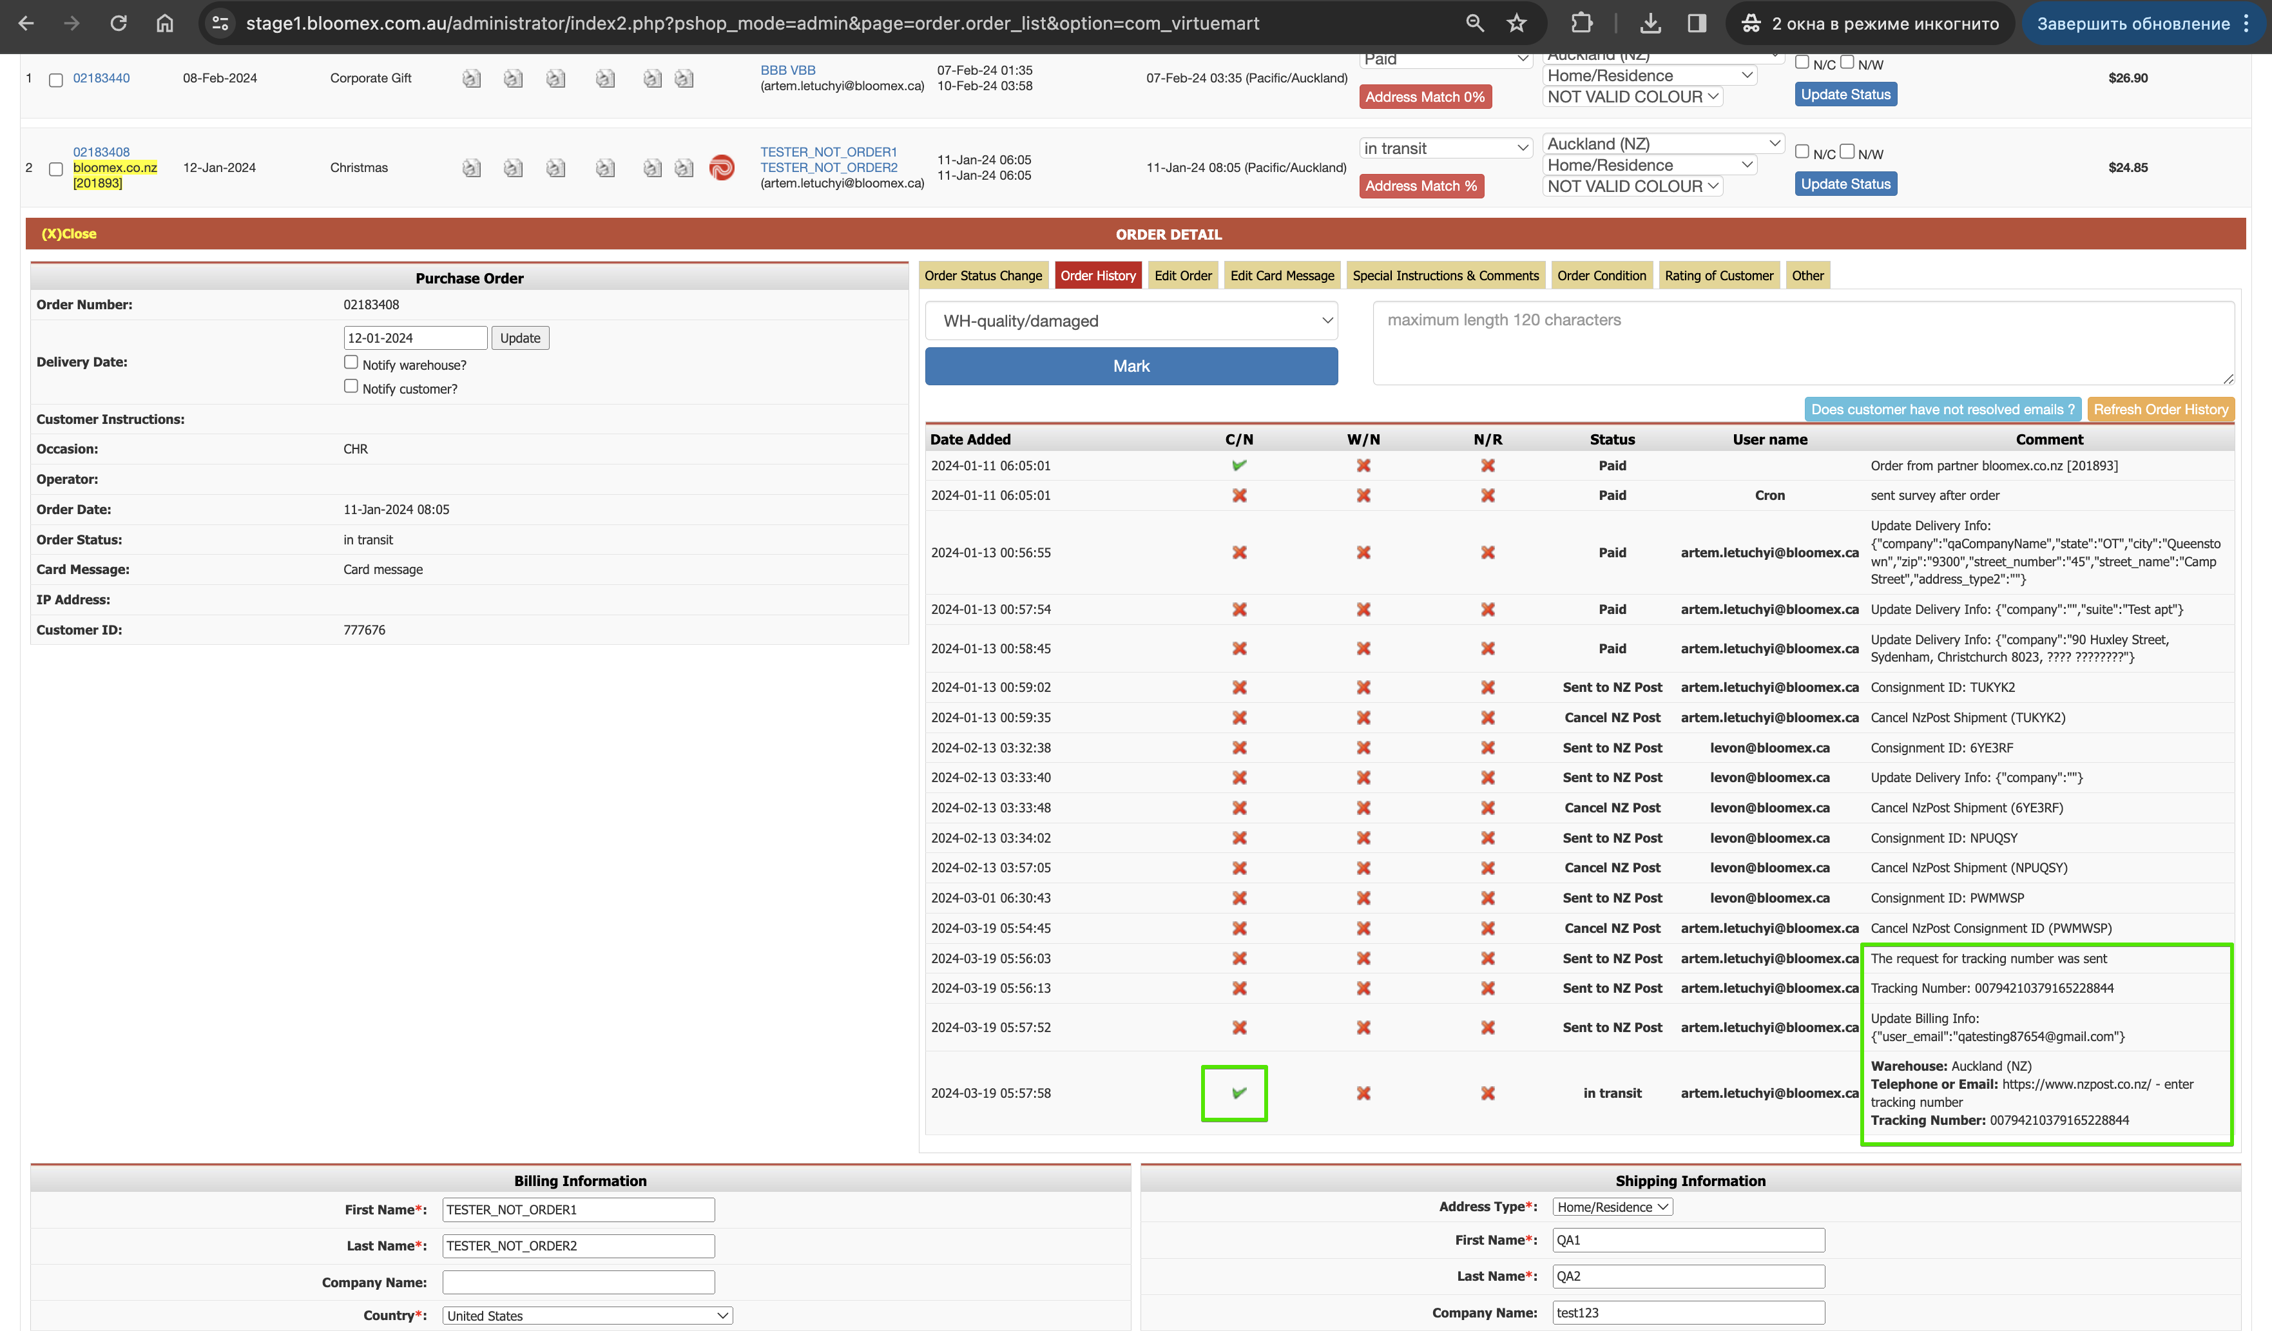The height and width of the screenshot is (1331, 2272).
Task: Click the browser forward arrow
Action: [72, 23]
